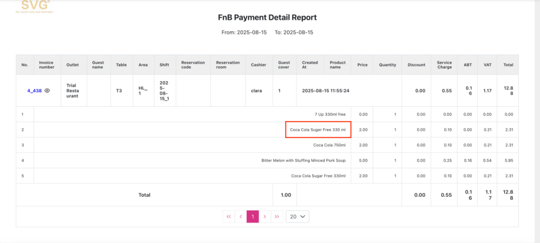Screen dimensions: 540x243
Task: Click the eye icon beside invoice 4_438
Action: [47, 90]
